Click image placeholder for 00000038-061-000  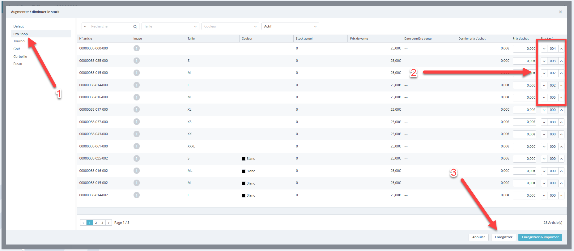[x=137, y=146]
